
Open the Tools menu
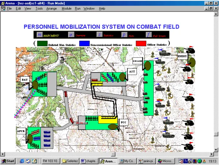[x=39, y=8]
